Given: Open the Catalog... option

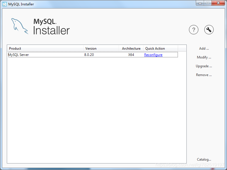Looking at the screenshot, I should pos(204,159).
